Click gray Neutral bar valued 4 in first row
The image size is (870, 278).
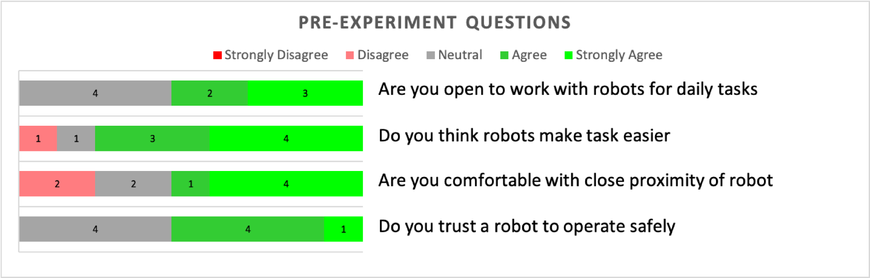coord(95,93)
